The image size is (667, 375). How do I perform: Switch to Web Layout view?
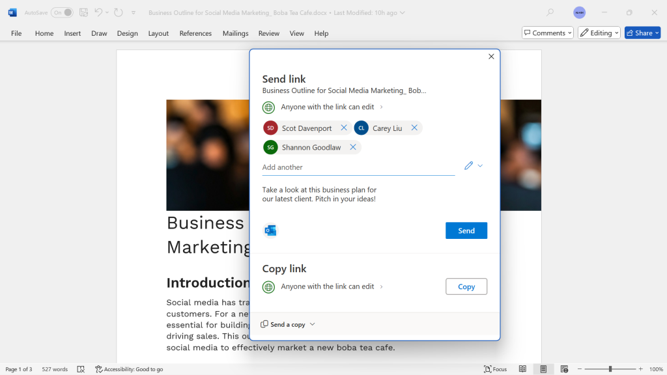tap(565, 369)
